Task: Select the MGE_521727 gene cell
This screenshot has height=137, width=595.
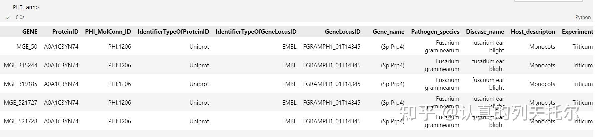Action: [21, 103]
